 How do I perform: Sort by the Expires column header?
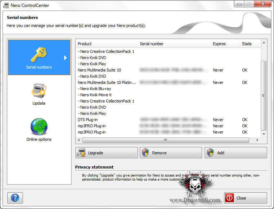(x=225, y=44)
